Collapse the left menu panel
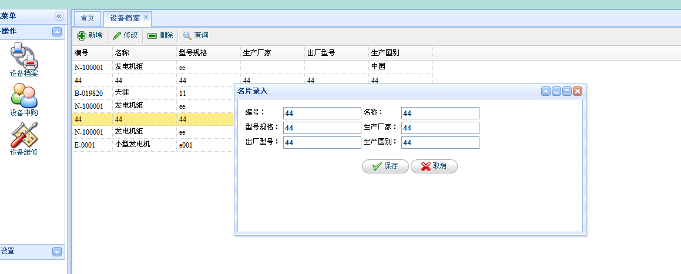The width and height of the screenshot is (681, 274). (59, 16)
